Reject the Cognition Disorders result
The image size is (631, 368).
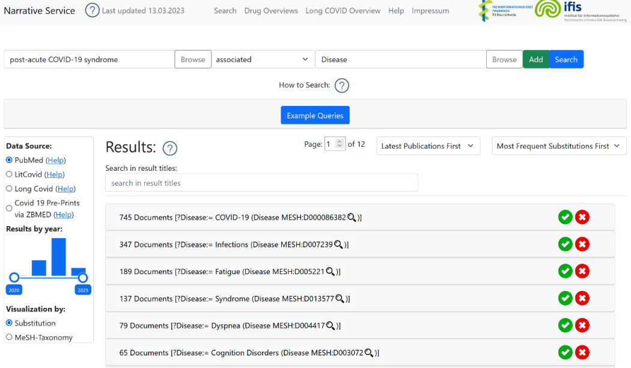tap(582, 352)
